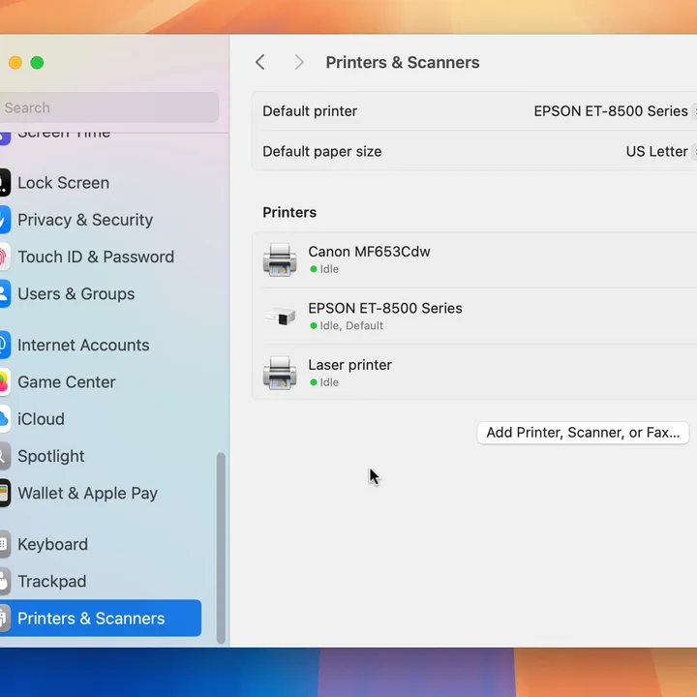Click the Printers & Scanners sidebar icon
The height and width of the screenshot is (697, 697).
pyautogui.click(x=5, y=618)
